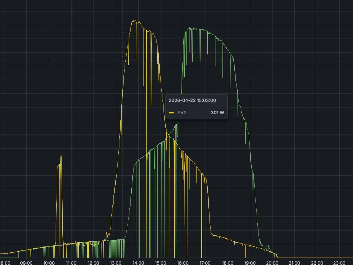
Task: Select the 16:00 time axis label
Action: point(182,263)
